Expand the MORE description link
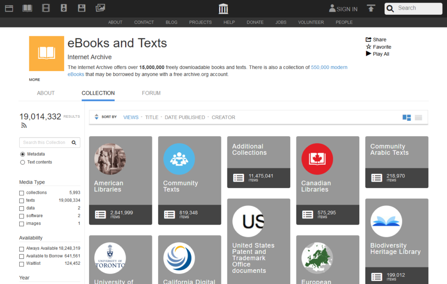This screenshot has width=447, height=284. 34,80
